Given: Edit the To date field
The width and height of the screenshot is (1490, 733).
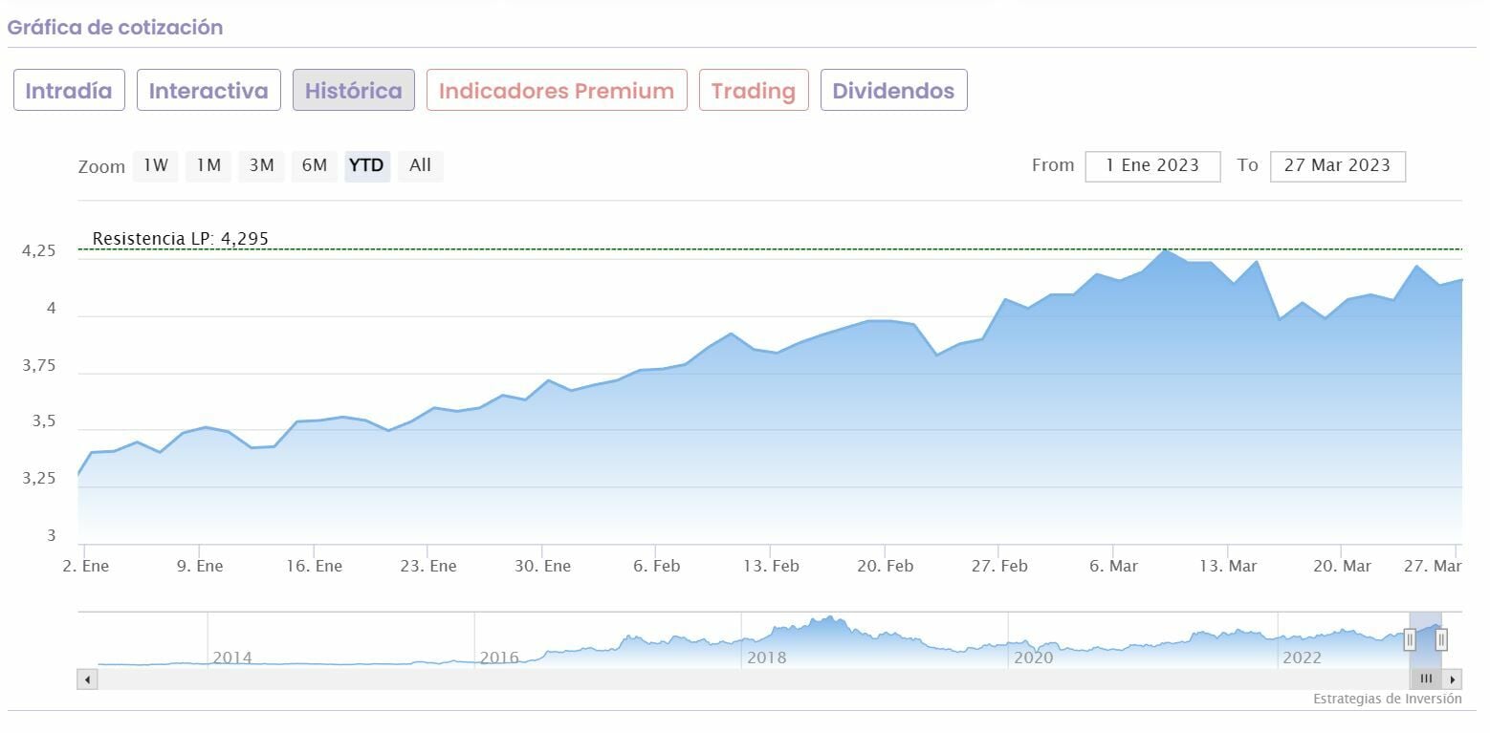Looking at the screenshot, I should [1337, 165].
